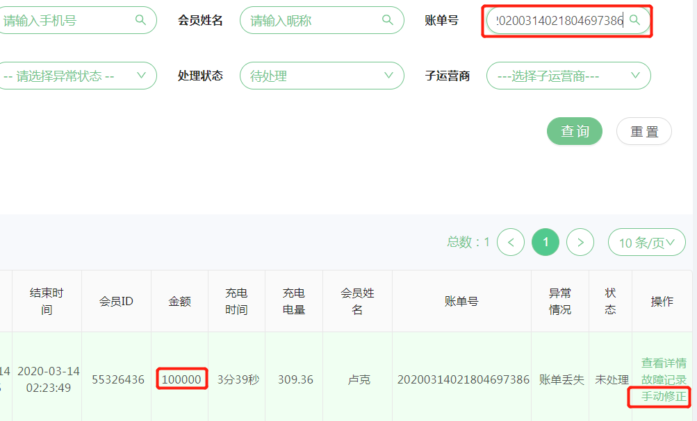Viewport: 697px width, 421px height.
Task: Click into the 账单号 input field
Action: (568, 20)
